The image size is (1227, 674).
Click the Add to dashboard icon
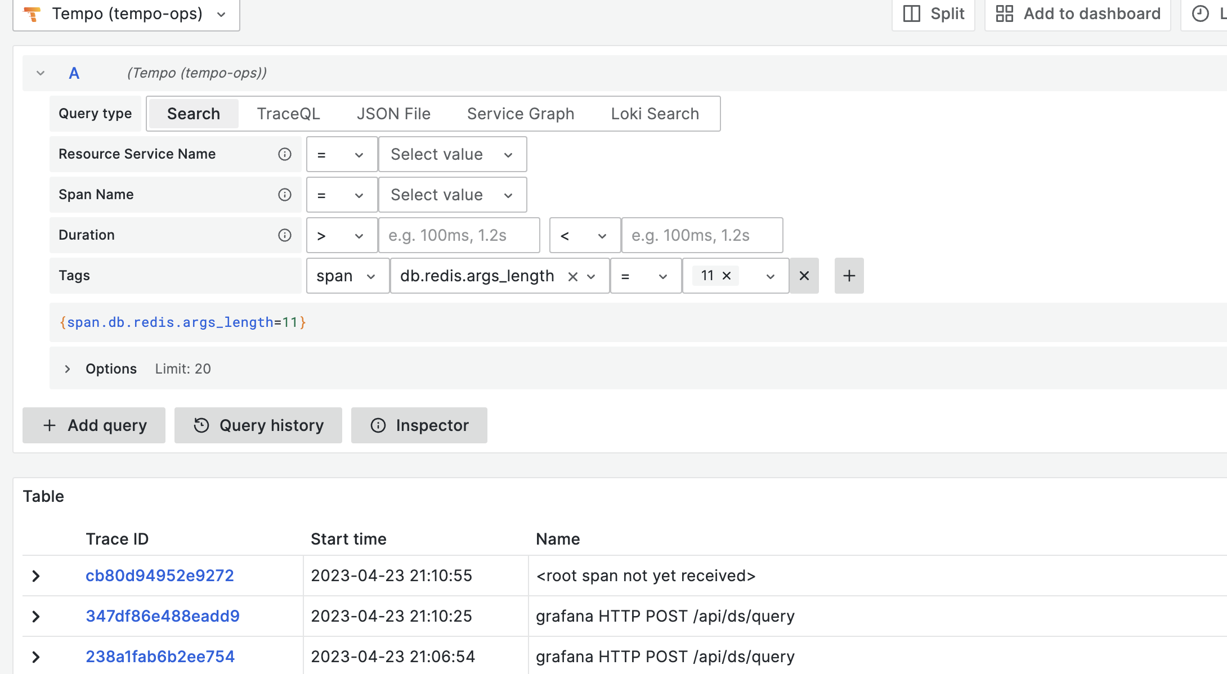click(x=1005, y=14)
